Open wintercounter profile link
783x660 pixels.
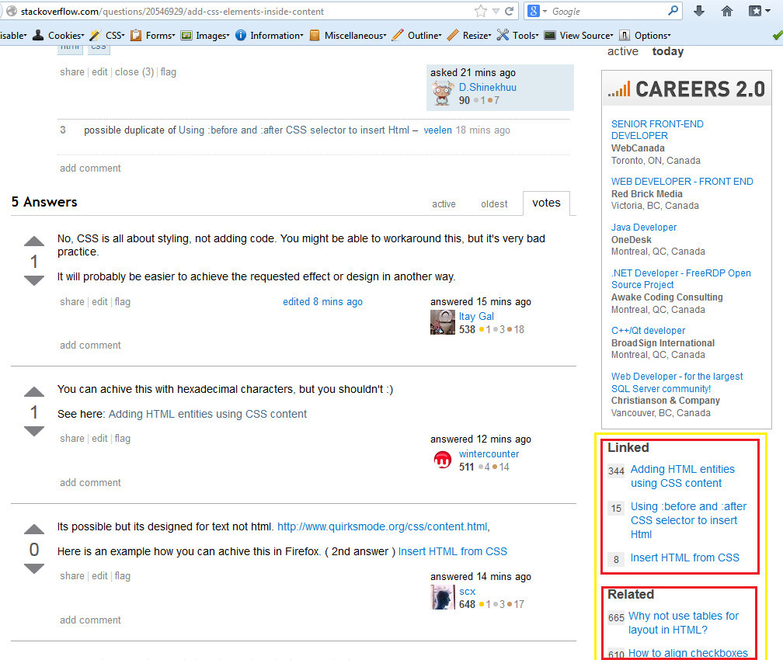tap(489, 453)
